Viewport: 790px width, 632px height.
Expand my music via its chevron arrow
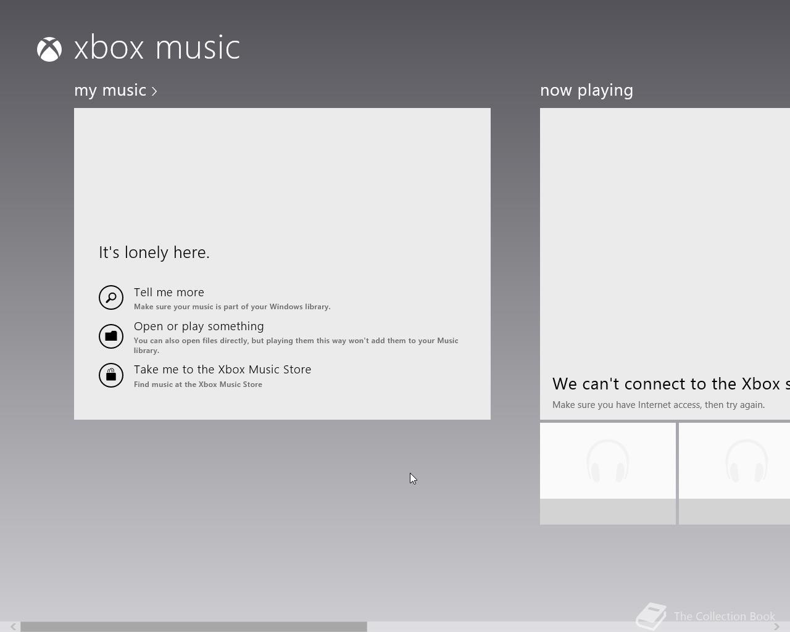coord(154,91)
